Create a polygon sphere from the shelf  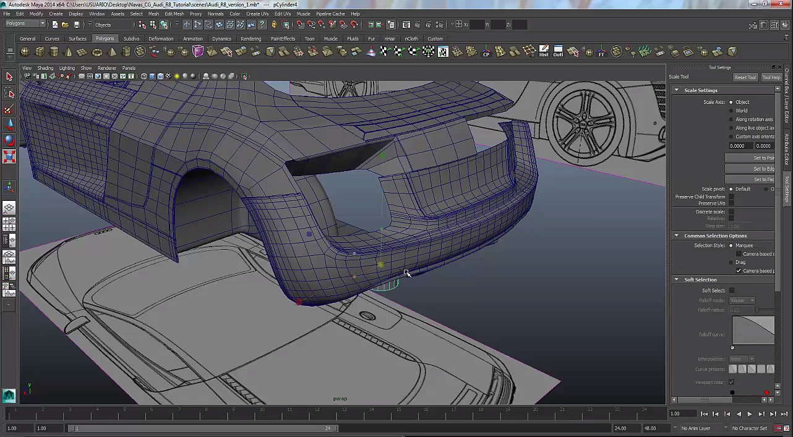(x=25, y=52)
